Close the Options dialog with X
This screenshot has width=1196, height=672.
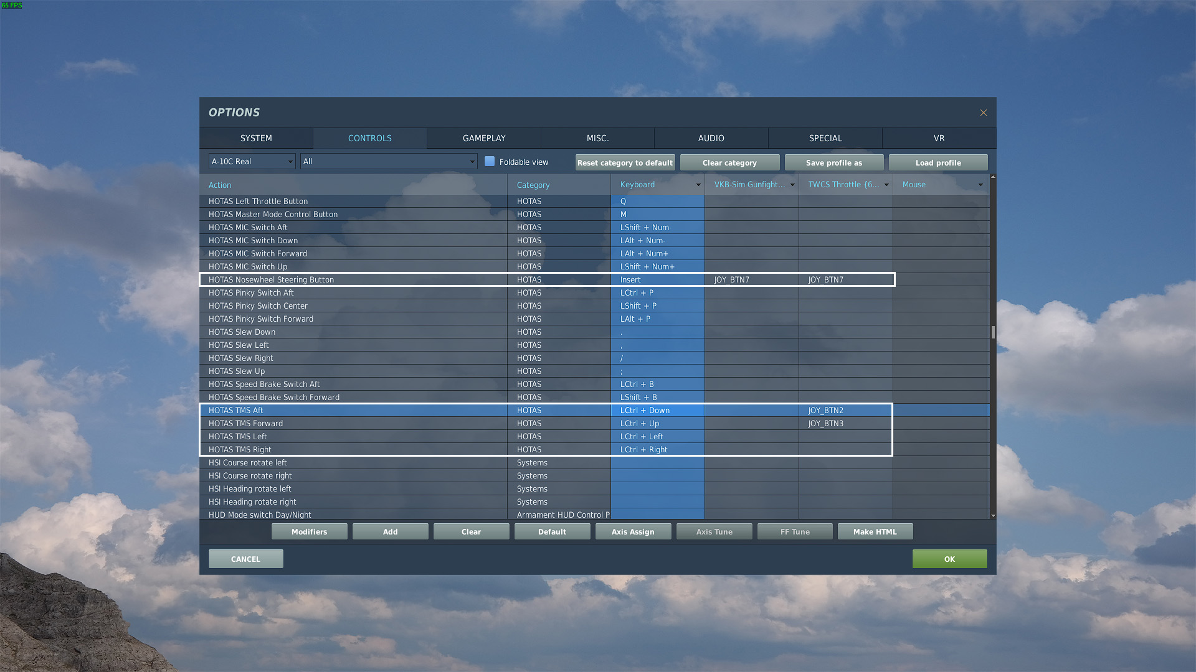pos(983,113)
